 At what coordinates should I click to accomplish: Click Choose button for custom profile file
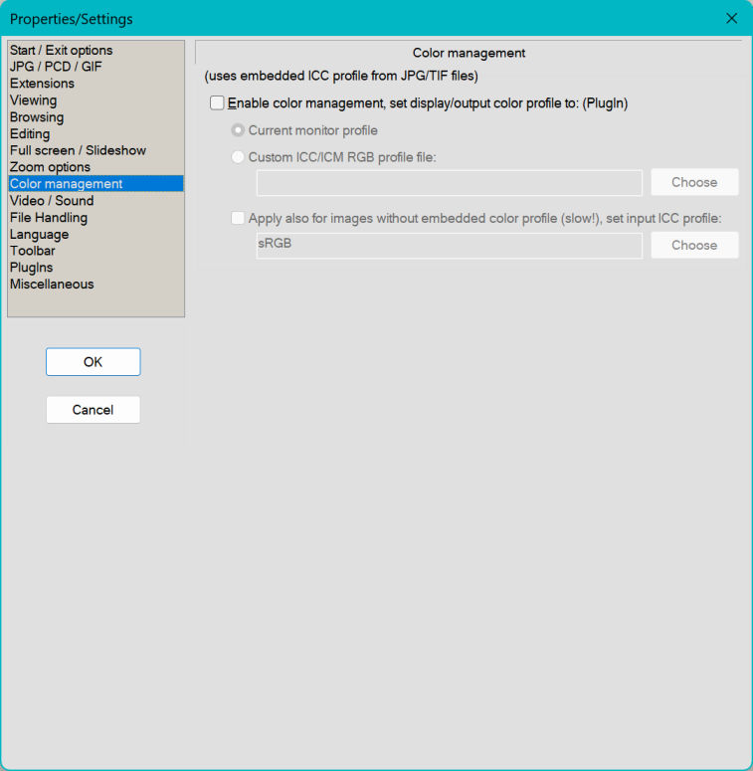coord(694,183)
